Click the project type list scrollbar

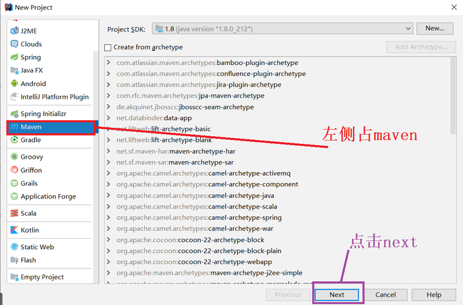click(x=96, y=167)
